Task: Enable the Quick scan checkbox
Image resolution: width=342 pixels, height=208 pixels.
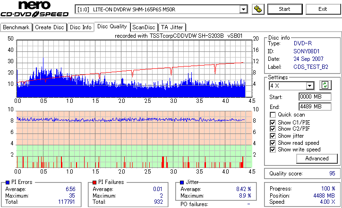Action: point(273,115)
